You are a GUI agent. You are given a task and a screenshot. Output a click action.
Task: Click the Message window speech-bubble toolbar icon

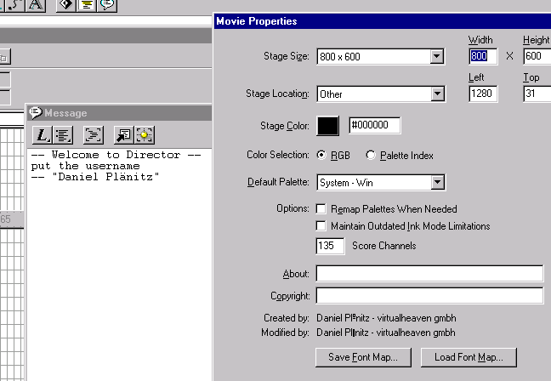pos(107,5)
